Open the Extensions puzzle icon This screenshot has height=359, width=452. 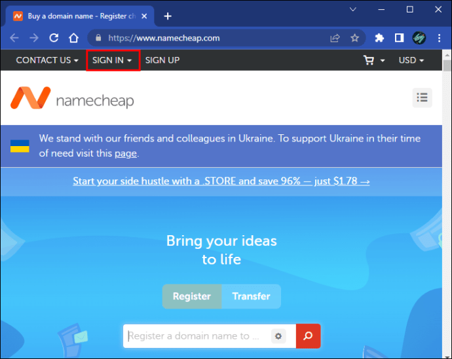379,38
